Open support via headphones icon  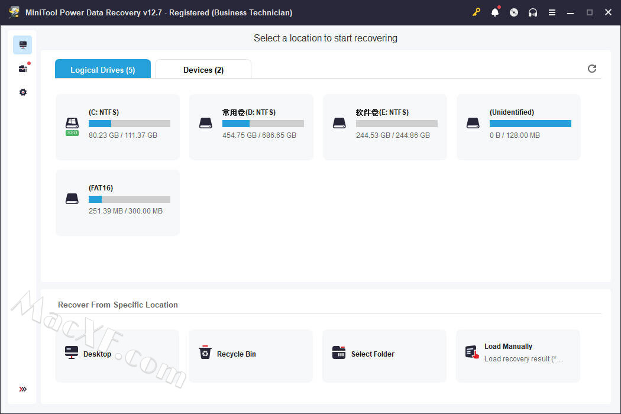pos(533,12)
